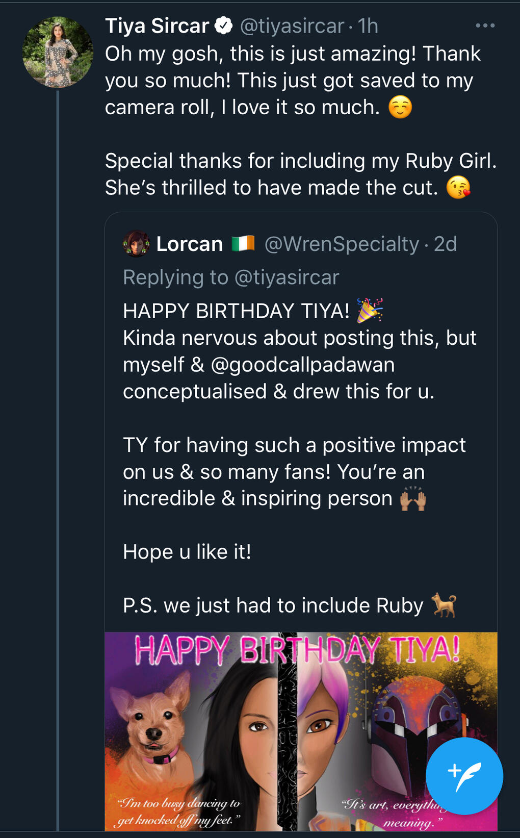This screenshot has height=838, width=520.
Task: Click the verified badge beside Tiya Sircar
Action: tap(224, 26)
